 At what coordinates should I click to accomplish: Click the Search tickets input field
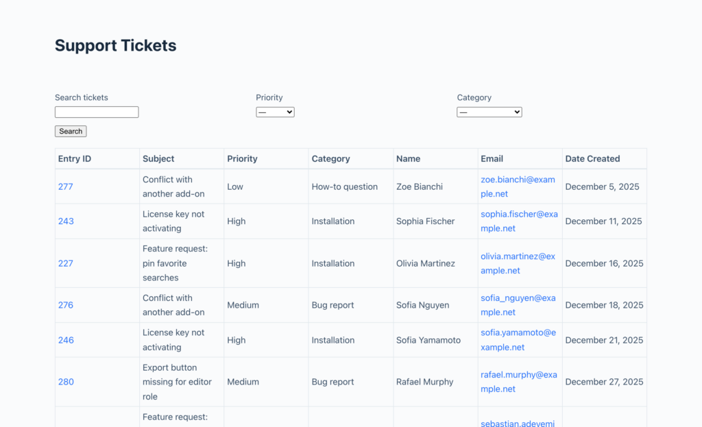pyautogui.click(x=97, y=112)
